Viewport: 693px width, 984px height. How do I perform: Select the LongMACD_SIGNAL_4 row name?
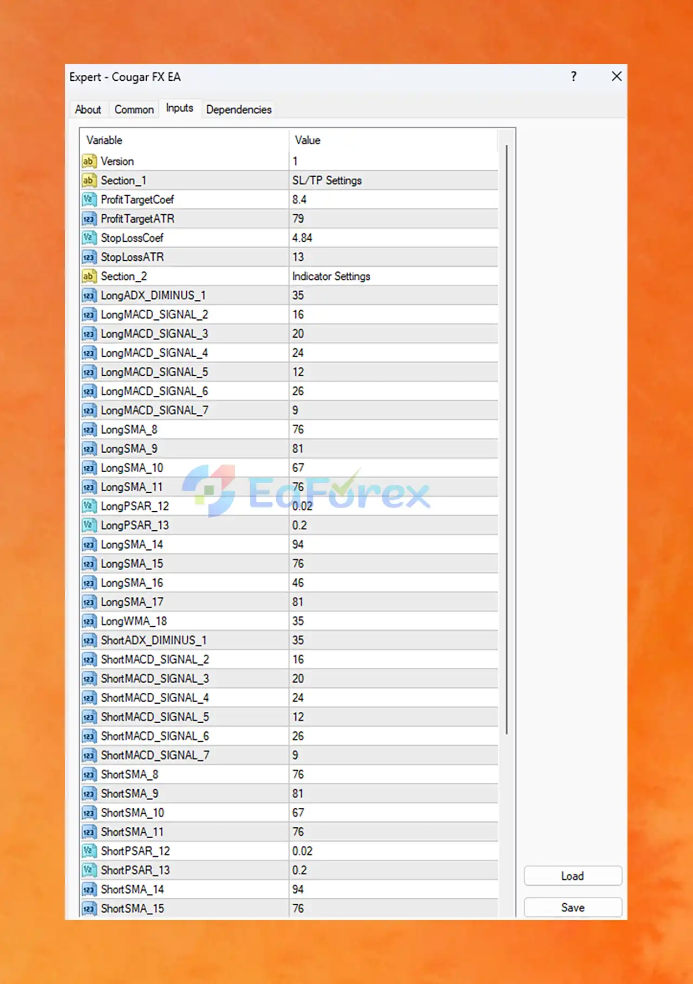pos(154,353)
